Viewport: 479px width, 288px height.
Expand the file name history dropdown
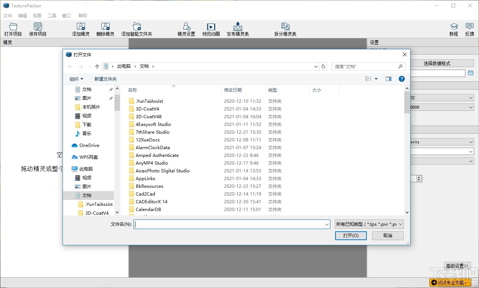point(327,224)
